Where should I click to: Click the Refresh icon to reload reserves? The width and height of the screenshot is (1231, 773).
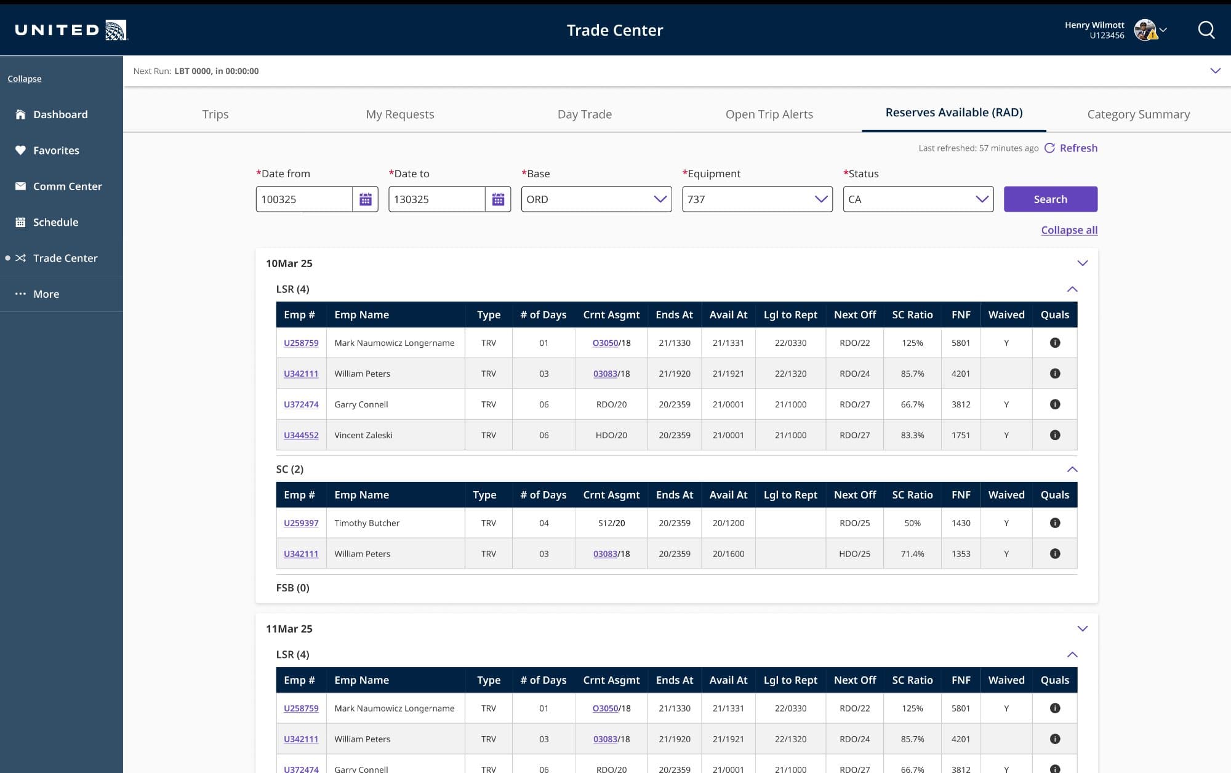pyautogui.click(x=1049, y=148)
